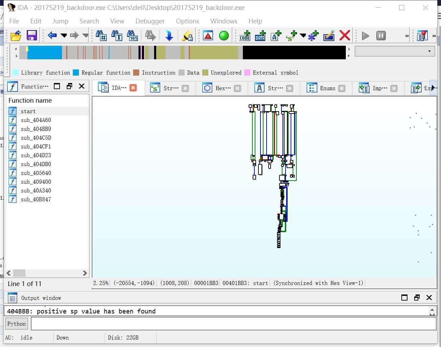Image resolution: width=441 pixels, height=347 pixels.
Task: Open the Windows menu
Action: pos(224,21)
